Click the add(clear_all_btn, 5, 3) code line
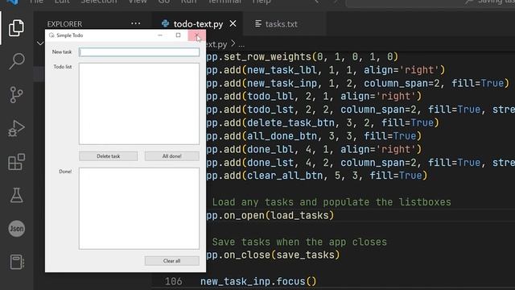This screenshot has height=290, width=515. pyautogui.click(x=316, y=176)
